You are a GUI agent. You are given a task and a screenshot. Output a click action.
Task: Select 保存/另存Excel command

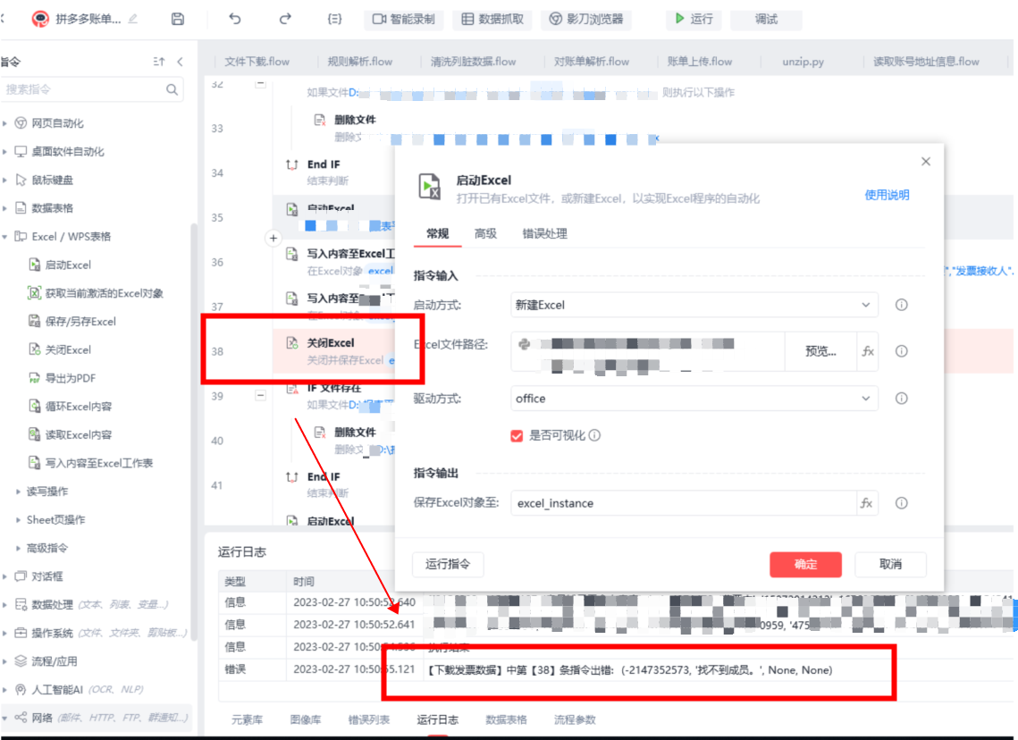coord(80,322)
